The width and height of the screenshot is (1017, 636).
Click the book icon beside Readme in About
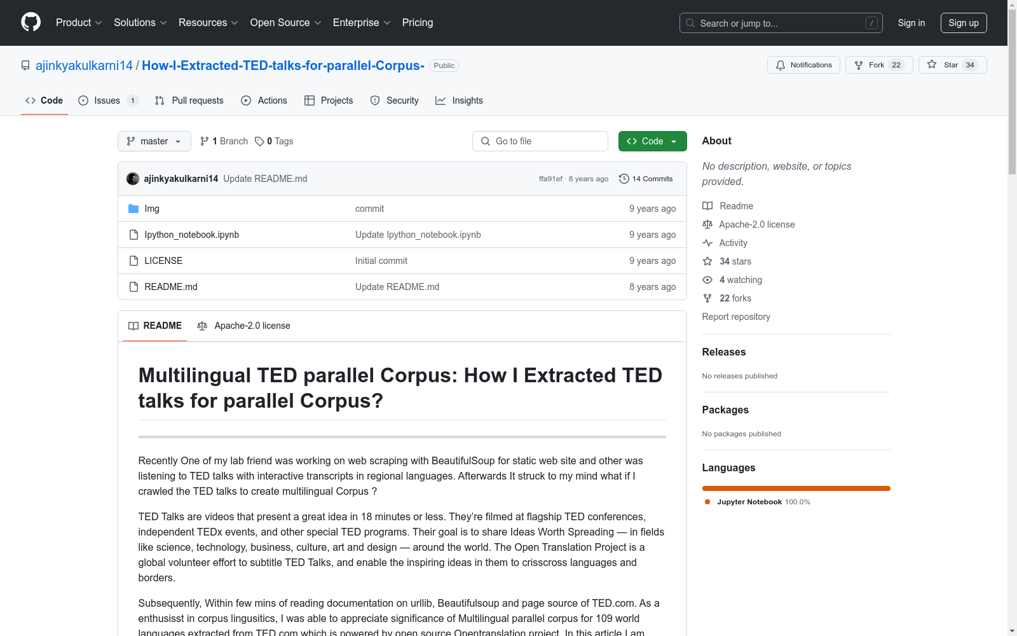click(x=707, y=206)
